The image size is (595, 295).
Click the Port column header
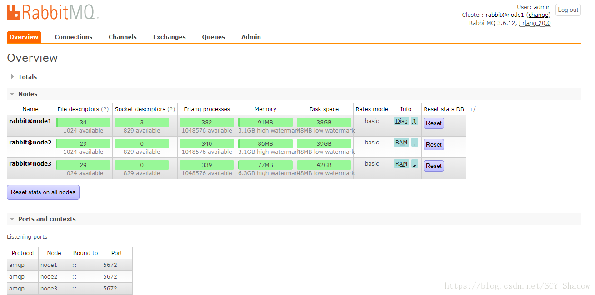pyautogui.click(x=117, y=253)
